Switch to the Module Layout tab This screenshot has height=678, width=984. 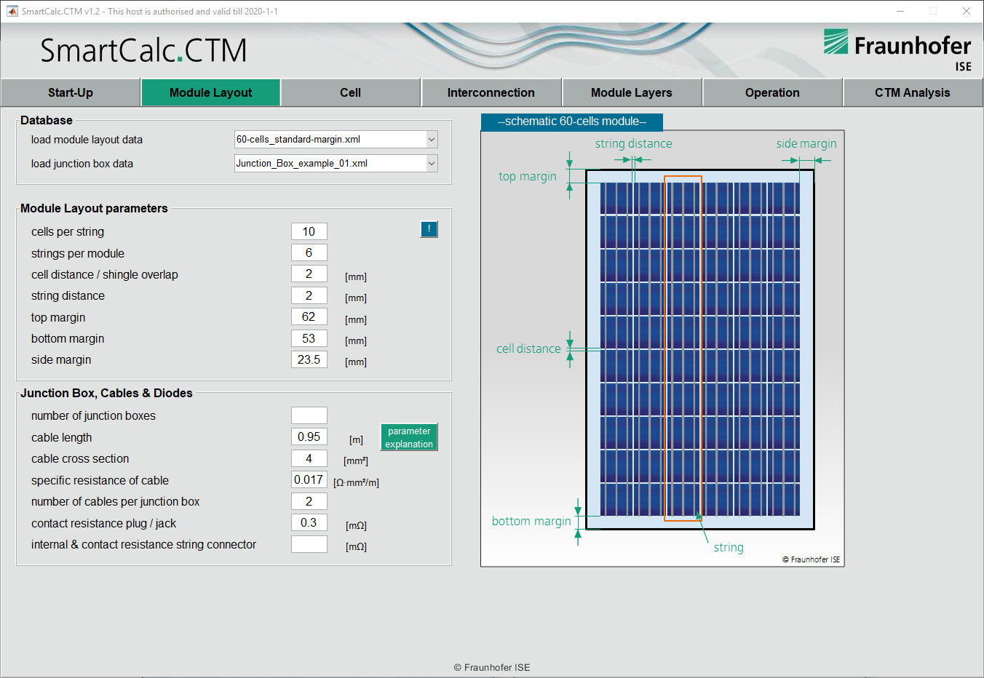tap(210, 92)
